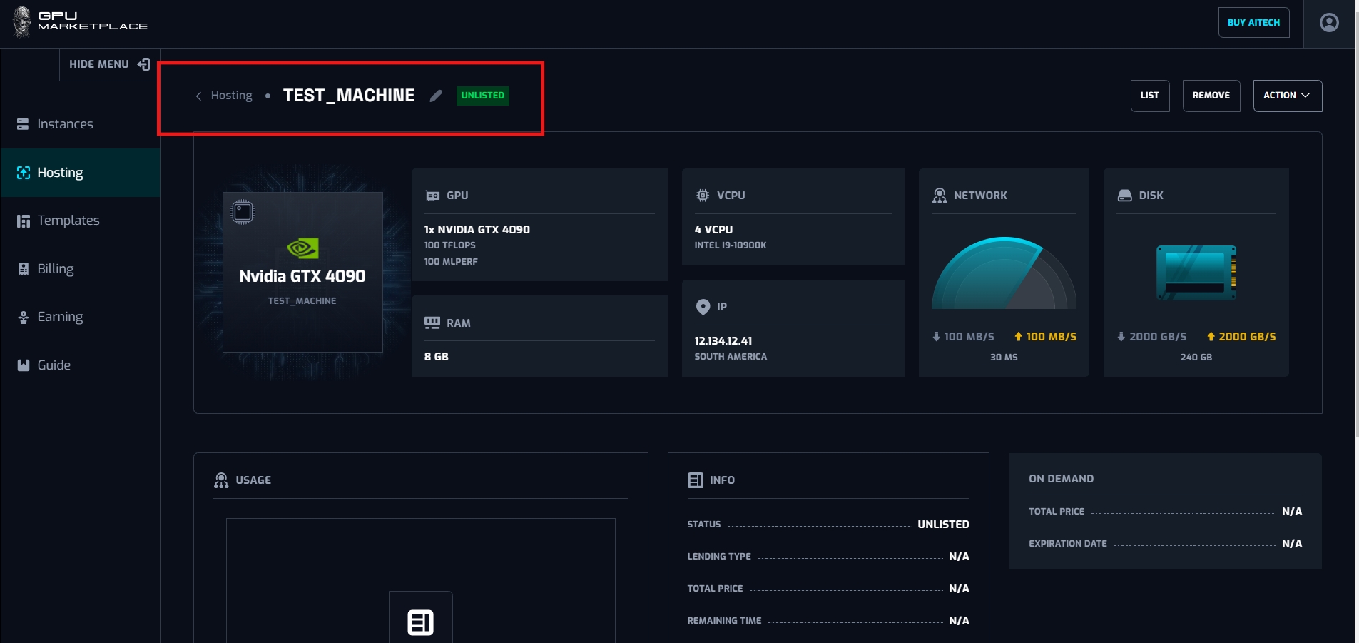Click the network speed gauge
This screenshot has height=643, width=1359.
1003,275
